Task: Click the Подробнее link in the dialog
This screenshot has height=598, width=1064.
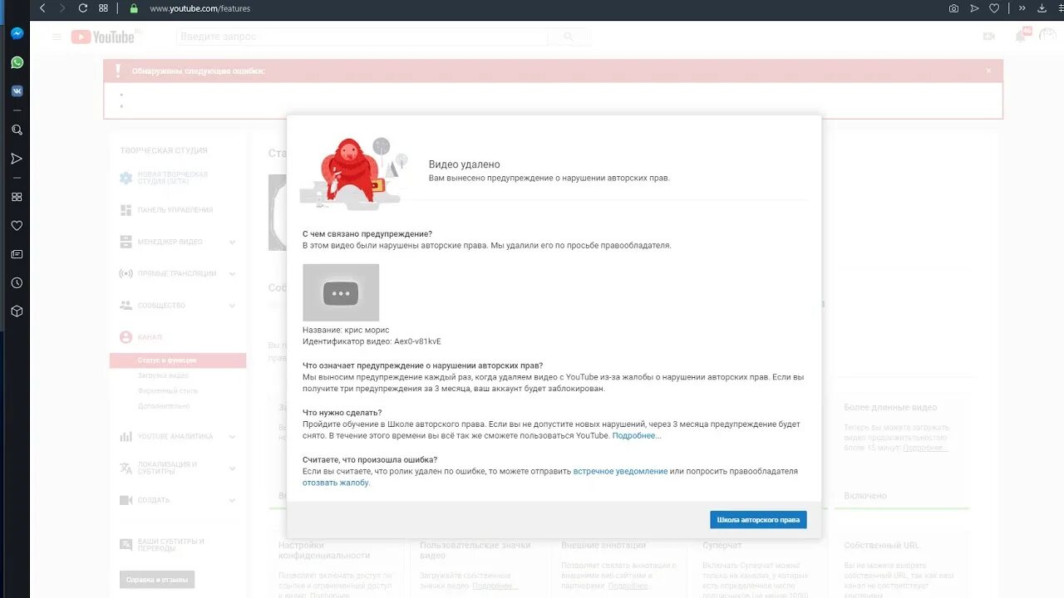Action: [x=637, y=435]
